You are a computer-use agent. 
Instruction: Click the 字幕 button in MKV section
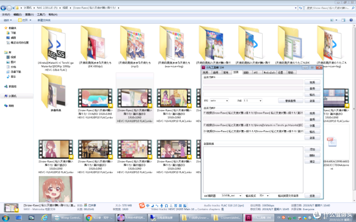[312, 125]
